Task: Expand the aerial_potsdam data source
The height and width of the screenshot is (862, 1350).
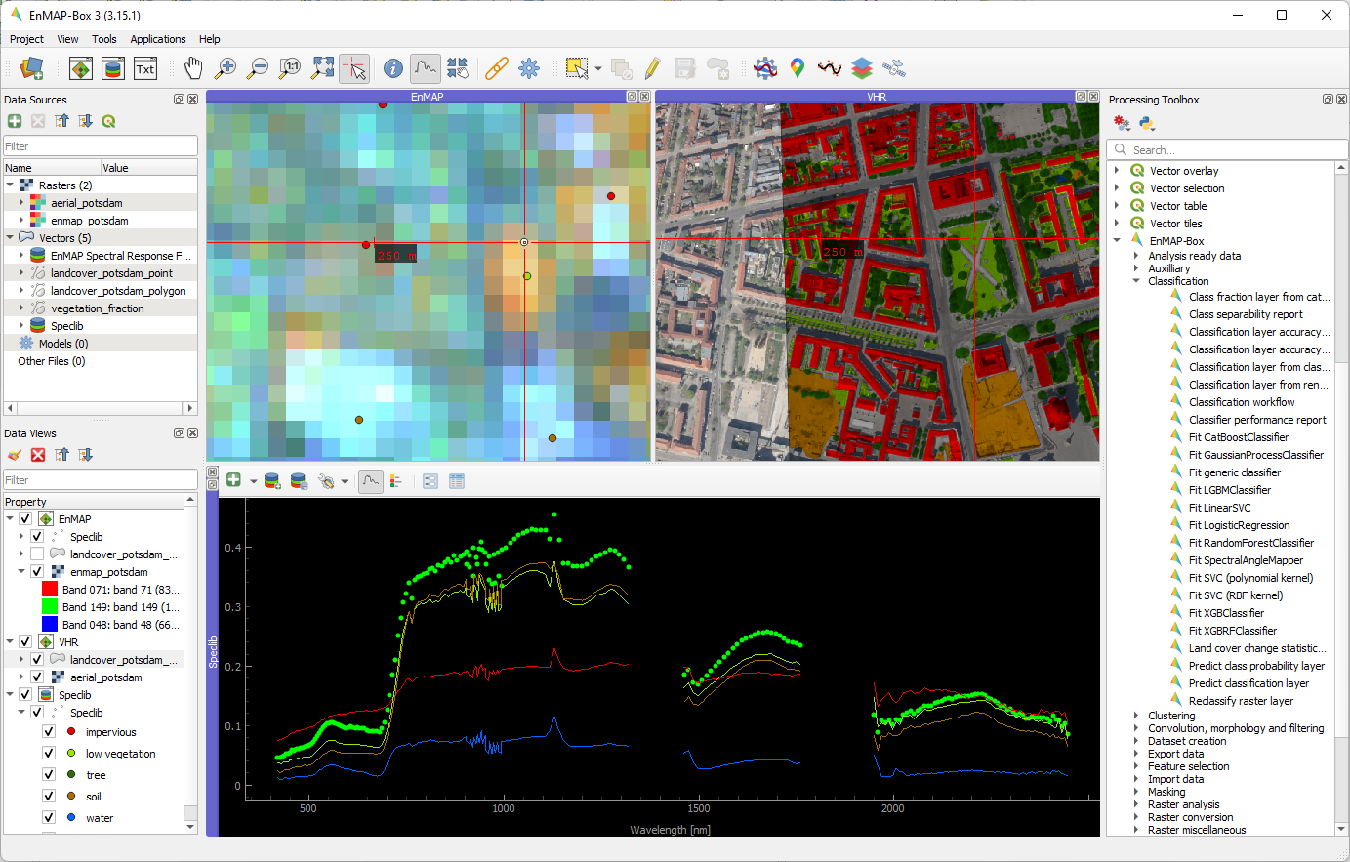Action: 21,203
